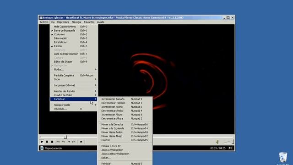Click the Play button
The height and width of the screenshot is (165, 293).
(42, 142)
